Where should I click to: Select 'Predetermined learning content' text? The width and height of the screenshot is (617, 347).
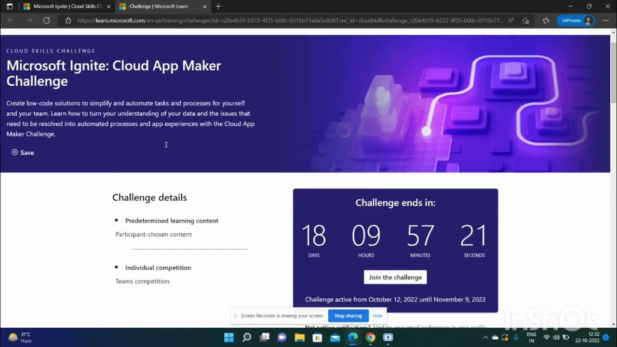(x=172, y=221)
